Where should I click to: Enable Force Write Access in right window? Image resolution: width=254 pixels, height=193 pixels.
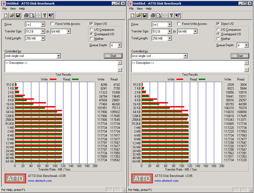click(x=179, y=24)
